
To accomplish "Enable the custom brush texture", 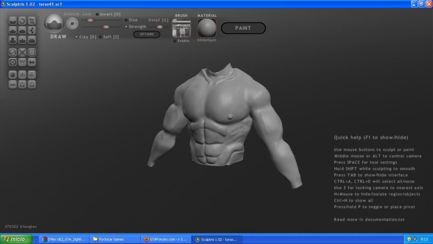I will (x=175, y=41).
